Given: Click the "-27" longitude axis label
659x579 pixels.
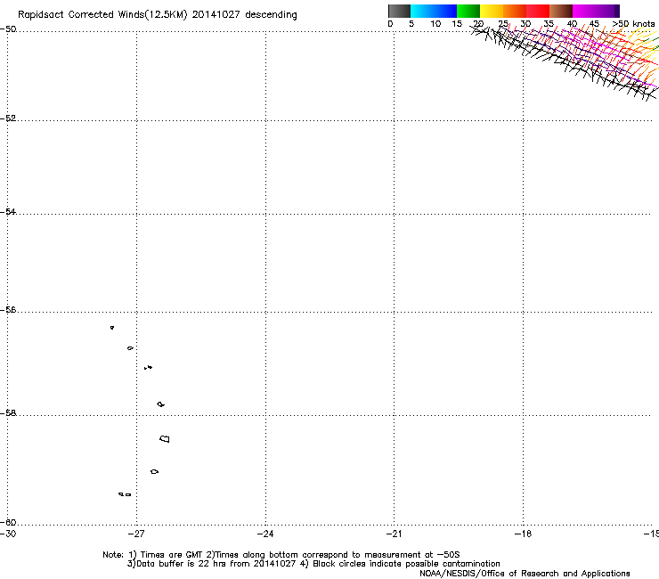Looking at the screenshot, I should (136, 534).
